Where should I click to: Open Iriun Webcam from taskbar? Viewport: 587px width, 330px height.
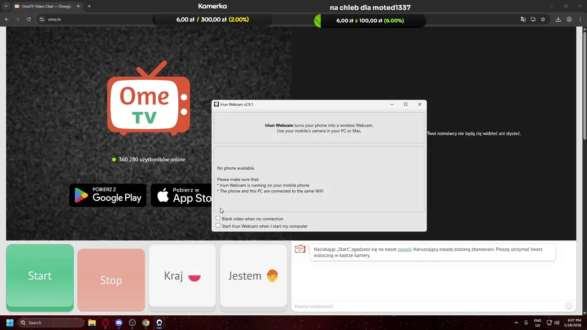click(x=159, y=323)
